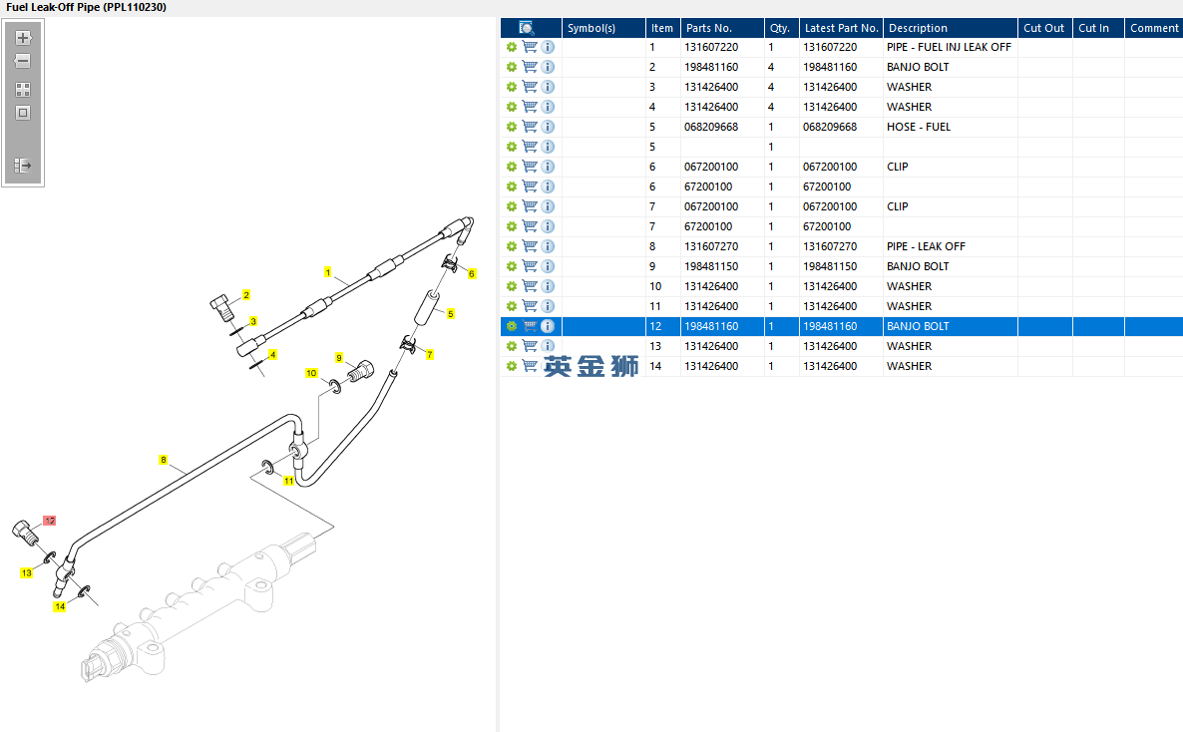The height and width of the screenshot is (732, 1183).
Task: Select the blank item 5 row with quantity 1
Action: [841, 147]
